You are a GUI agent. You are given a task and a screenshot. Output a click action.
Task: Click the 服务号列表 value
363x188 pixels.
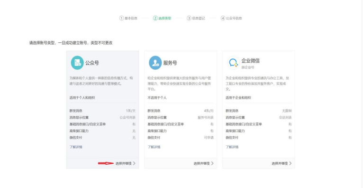pyautogui.click(x=206, y=118)
